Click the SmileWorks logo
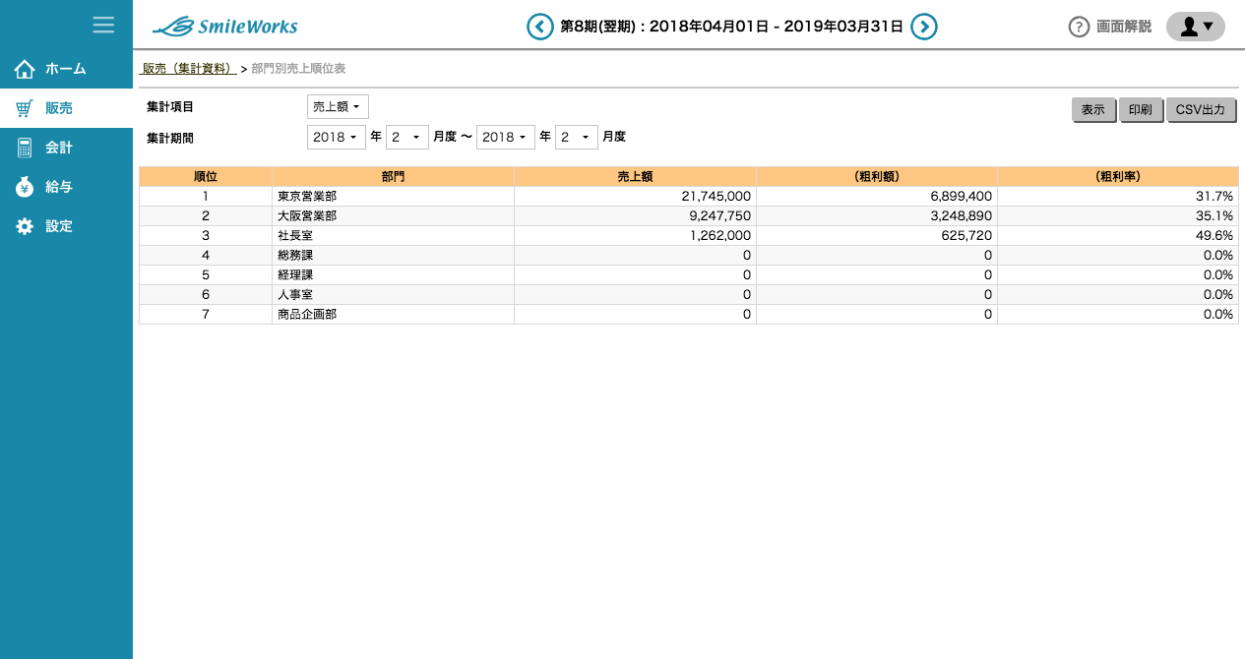Image resolution: width=1245 pixels, height=659 pixels. [225, 27]
